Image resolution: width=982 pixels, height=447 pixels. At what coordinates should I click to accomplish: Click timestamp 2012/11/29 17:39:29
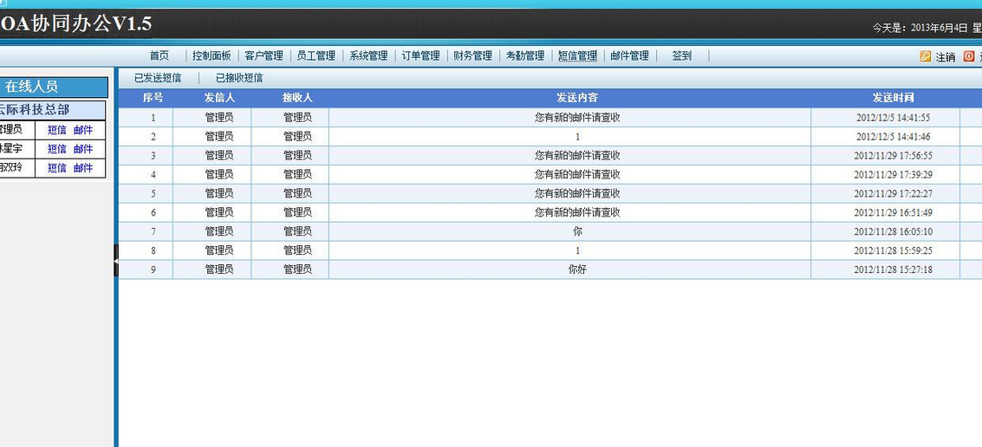pos(893,175)
